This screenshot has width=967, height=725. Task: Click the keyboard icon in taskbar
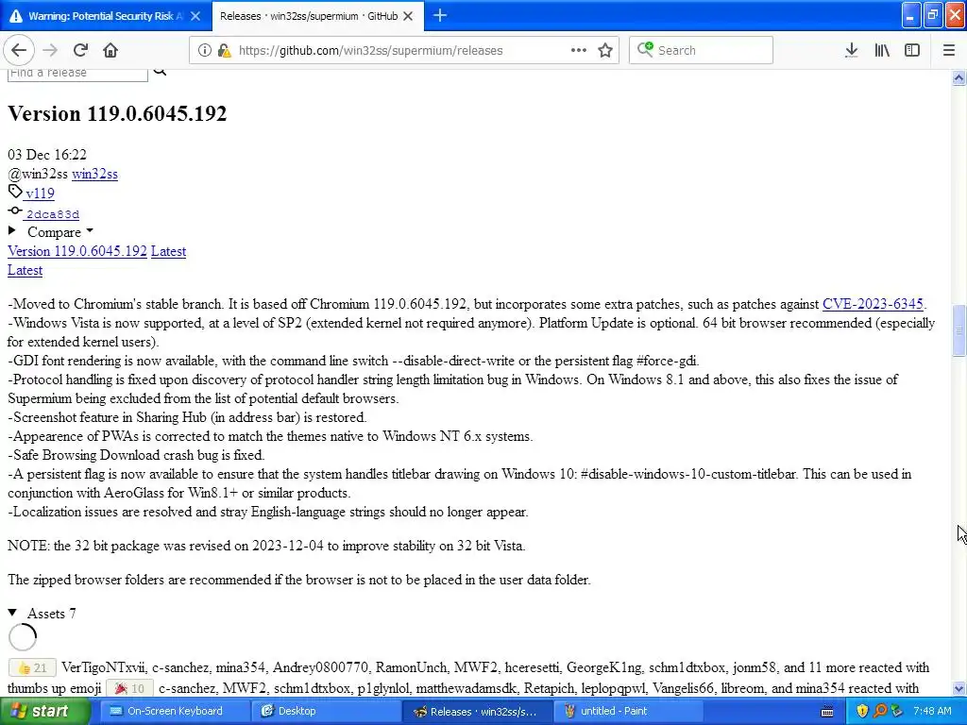827,712
